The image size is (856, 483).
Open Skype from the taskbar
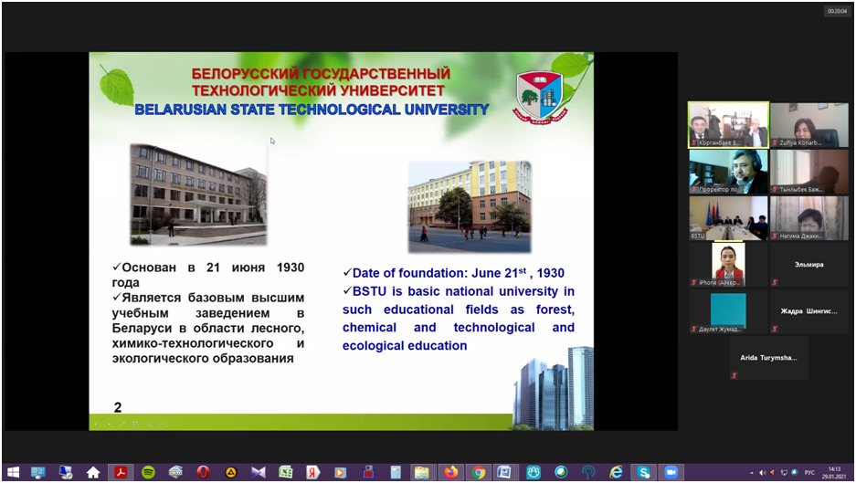tap(644, 472)
